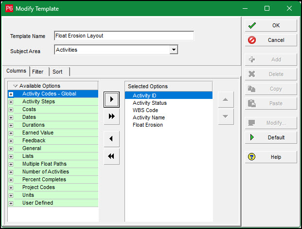Screen dimensions: 302x229
Task: Open the Subject Area dropdown arrow
Action: pos(174,50)
